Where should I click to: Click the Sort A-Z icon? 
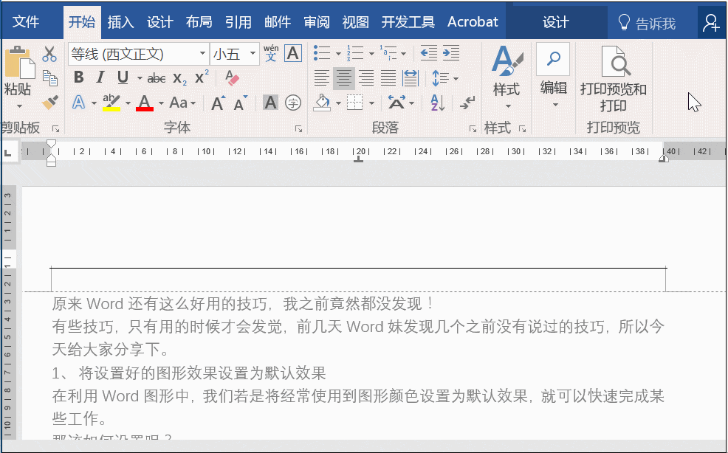tap(437, 103)
